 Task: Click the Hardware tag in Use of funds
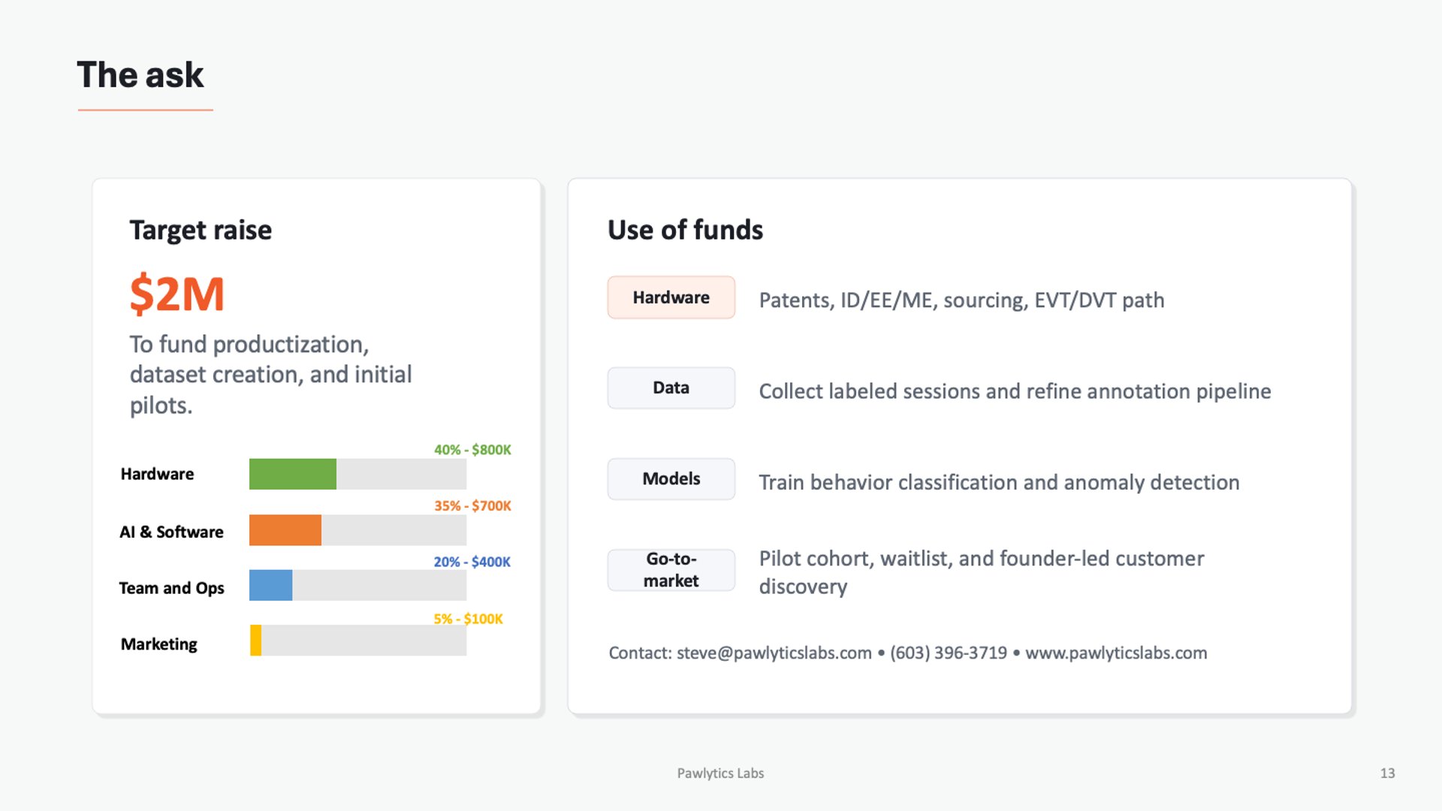pyautogui.click(x=671, y=297)
